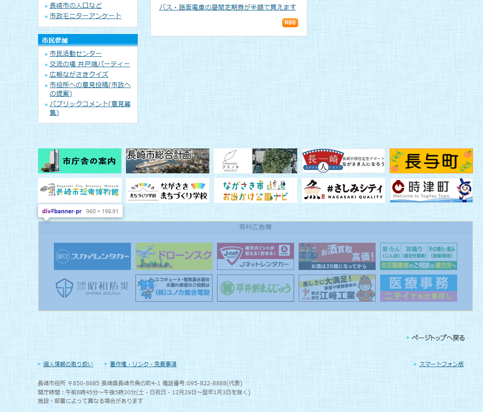Screen dimensions: 483x412
Task: Open the 市庁舎の案内 banner
Action: [x=80, y=161]
